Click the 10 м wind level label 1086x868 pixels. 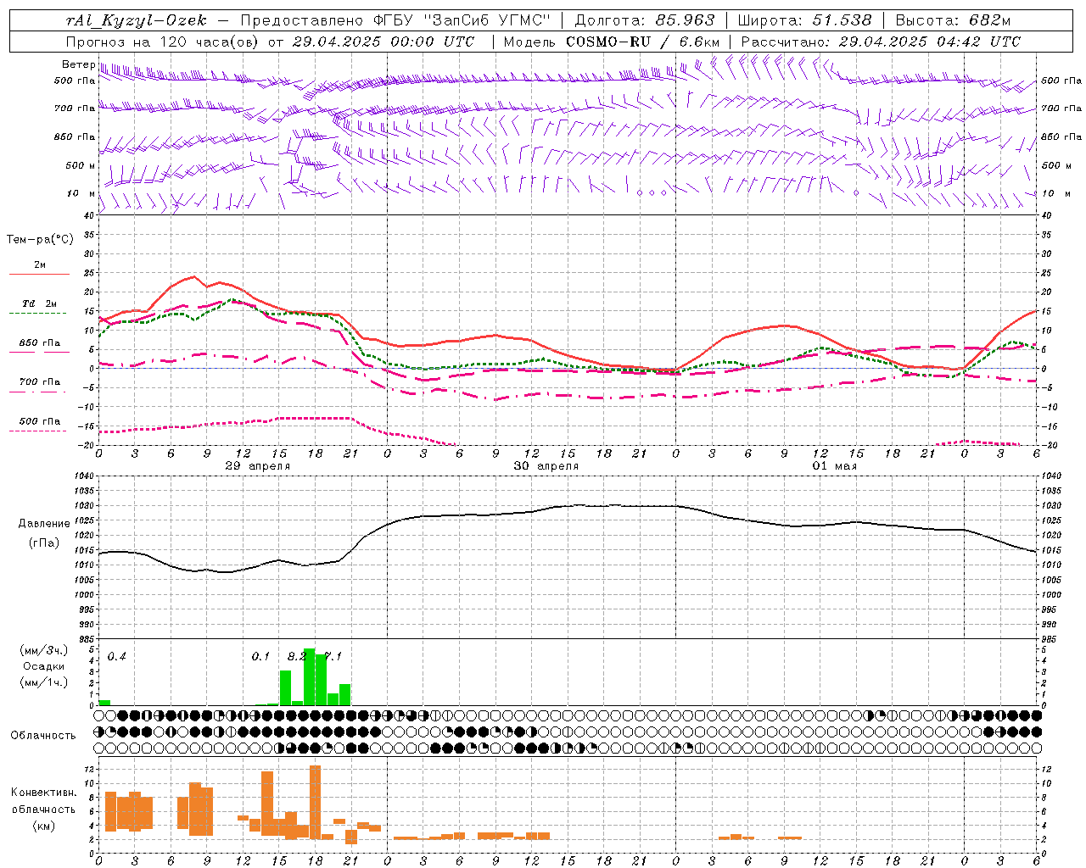[81, 193]
